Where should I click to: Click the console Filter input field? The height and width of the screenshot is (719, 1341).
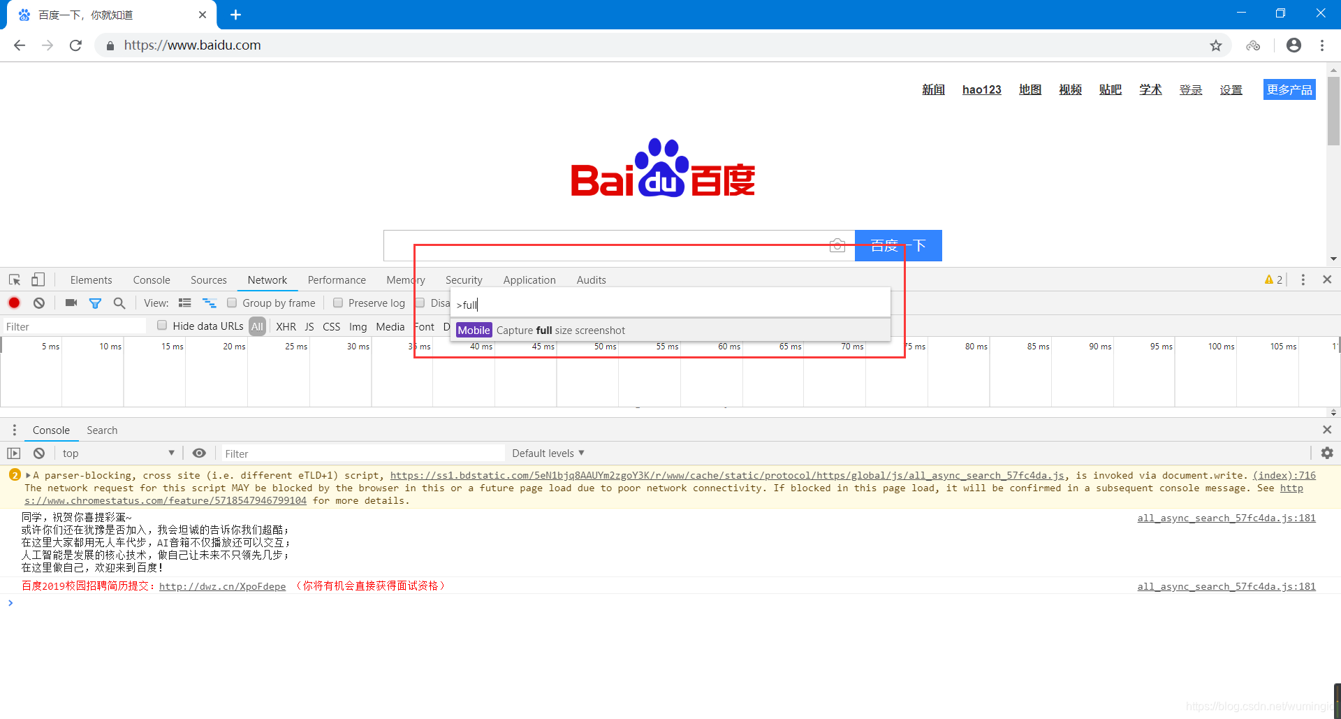tap(362, 453)
